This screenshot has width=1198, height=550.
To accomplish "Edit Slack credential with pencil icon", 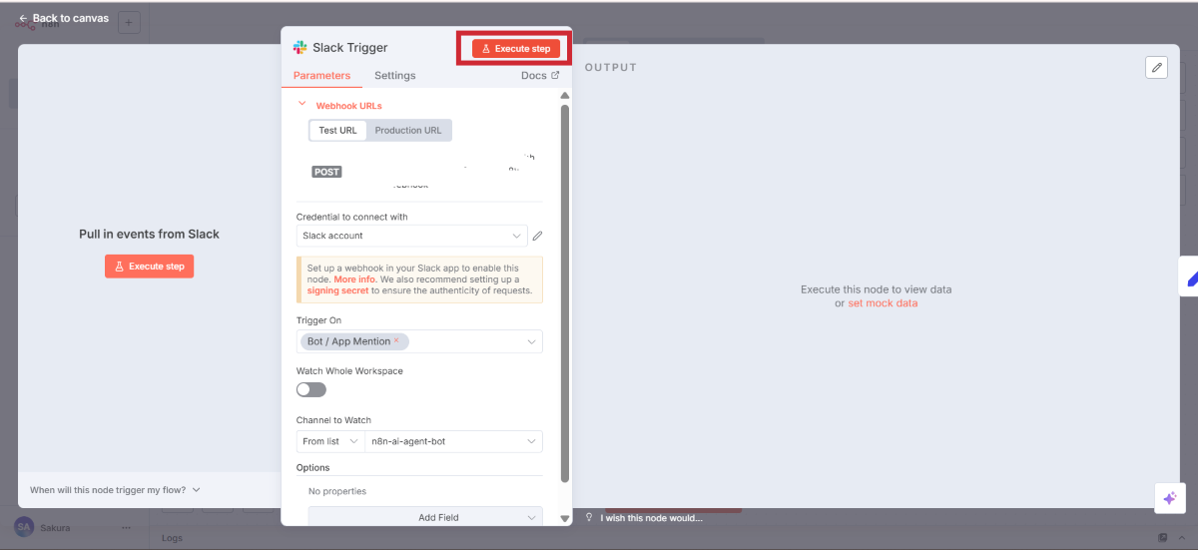I will [537, 236].
